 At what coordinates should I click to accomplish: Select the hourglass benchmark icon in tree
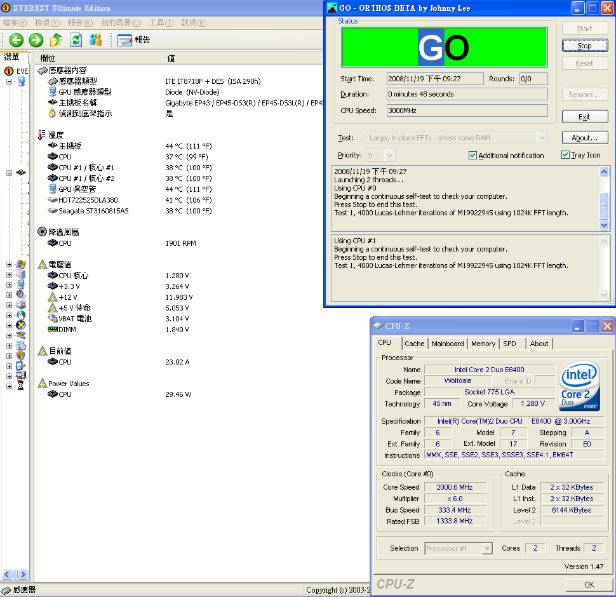[21, 386]
